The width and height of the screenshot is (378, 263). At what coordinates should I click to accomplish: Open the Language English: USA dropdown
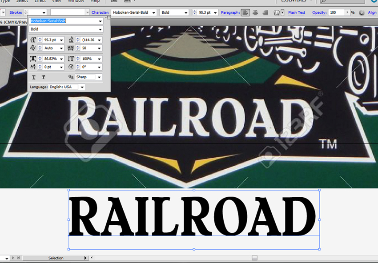(x=82, y=87)
